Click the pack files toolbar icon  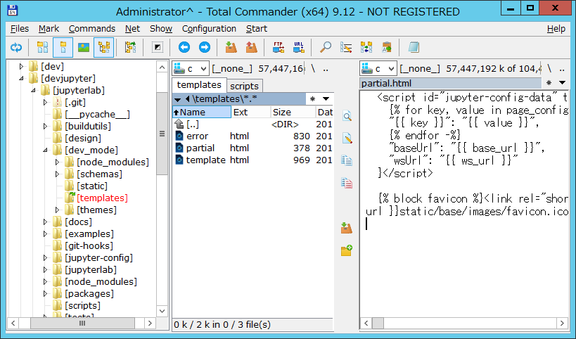tap(231, 47)
